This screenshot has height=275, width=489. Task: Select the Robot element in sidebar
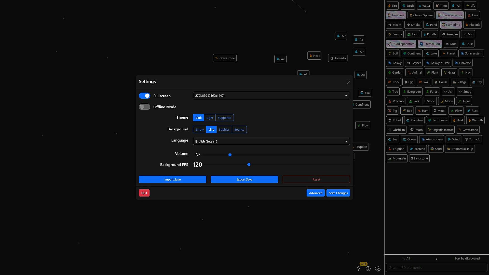[394, 120]
